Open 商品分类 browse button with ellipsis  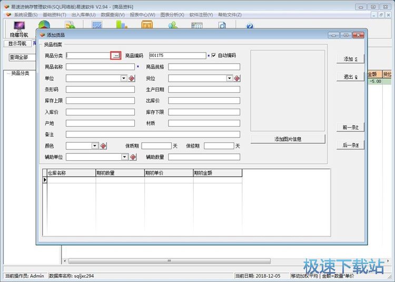pyautogui.click(x=116, y=56)
